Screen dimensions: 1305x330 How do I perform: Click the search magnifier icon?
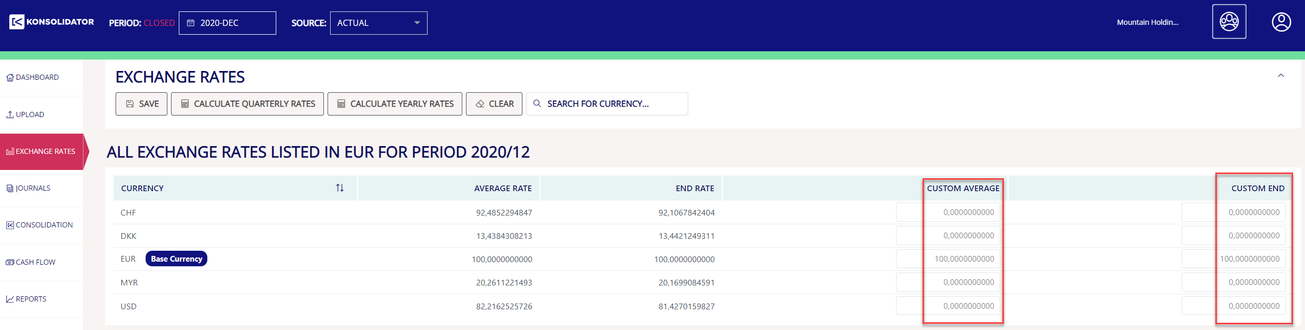(x=537, y=104)
